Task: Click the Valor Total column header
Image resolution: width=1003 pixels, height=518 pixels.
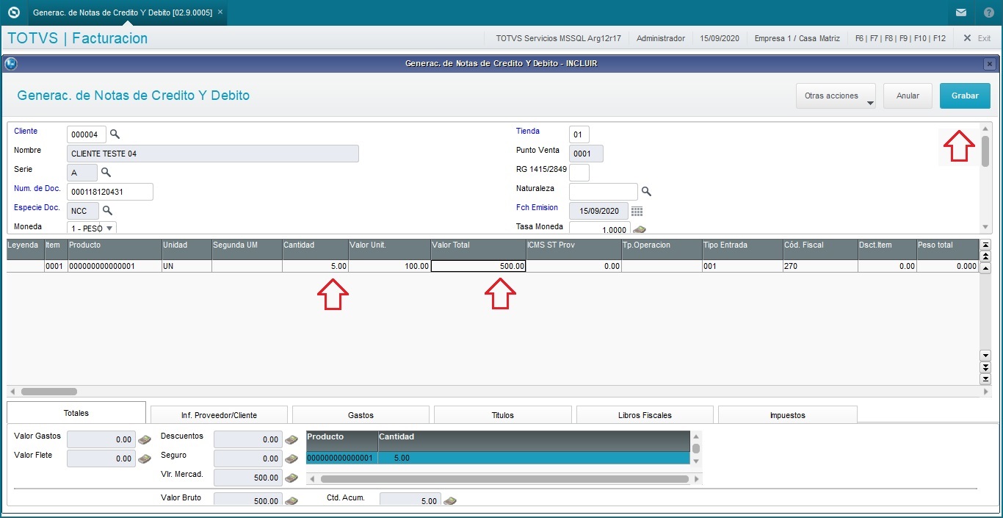Action: point(479,248)
